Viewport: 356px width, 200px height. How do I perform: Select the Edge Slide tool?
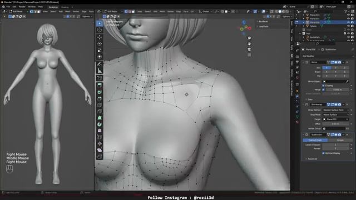100,137
